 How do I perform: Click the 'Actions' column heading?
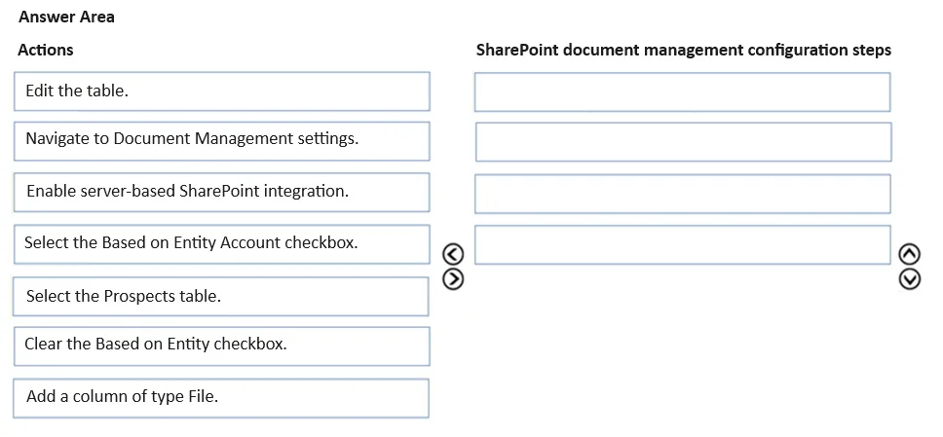(x=46, y=50)
